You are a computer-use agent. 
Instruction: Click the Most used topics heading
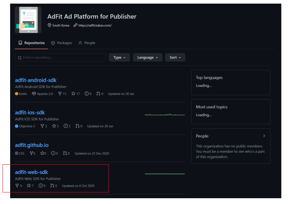pyautogui.click(x=212, y=107)
